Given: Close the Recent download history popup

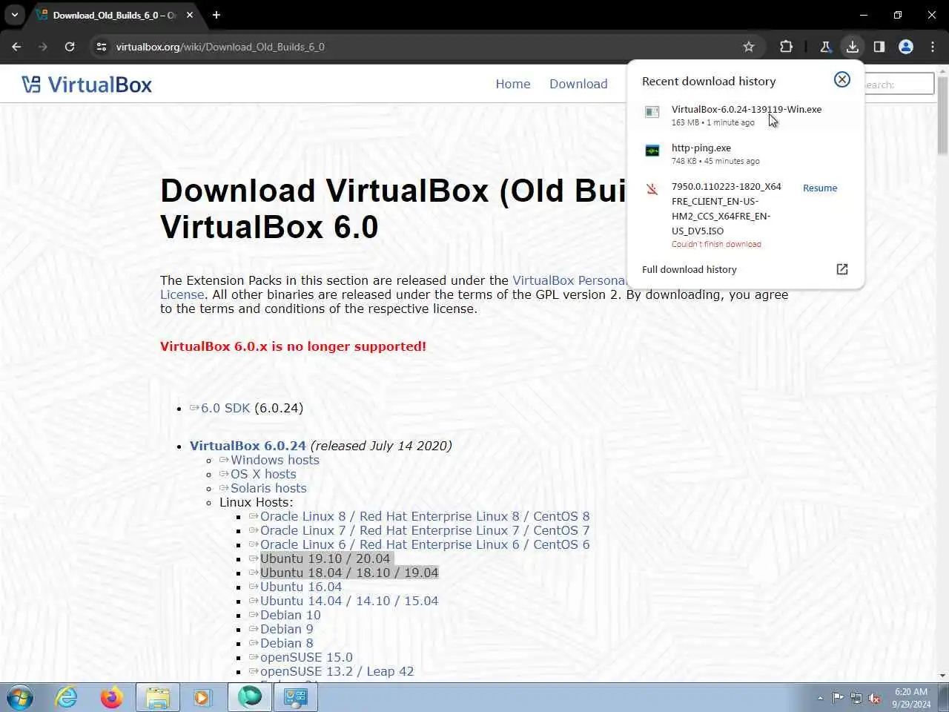Looking at the screenshot, I should point(842,79).
